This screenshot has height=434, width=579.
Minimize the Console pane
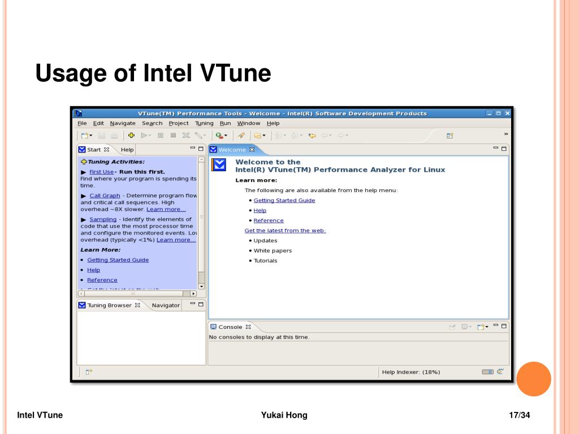[x=495, y=325]
